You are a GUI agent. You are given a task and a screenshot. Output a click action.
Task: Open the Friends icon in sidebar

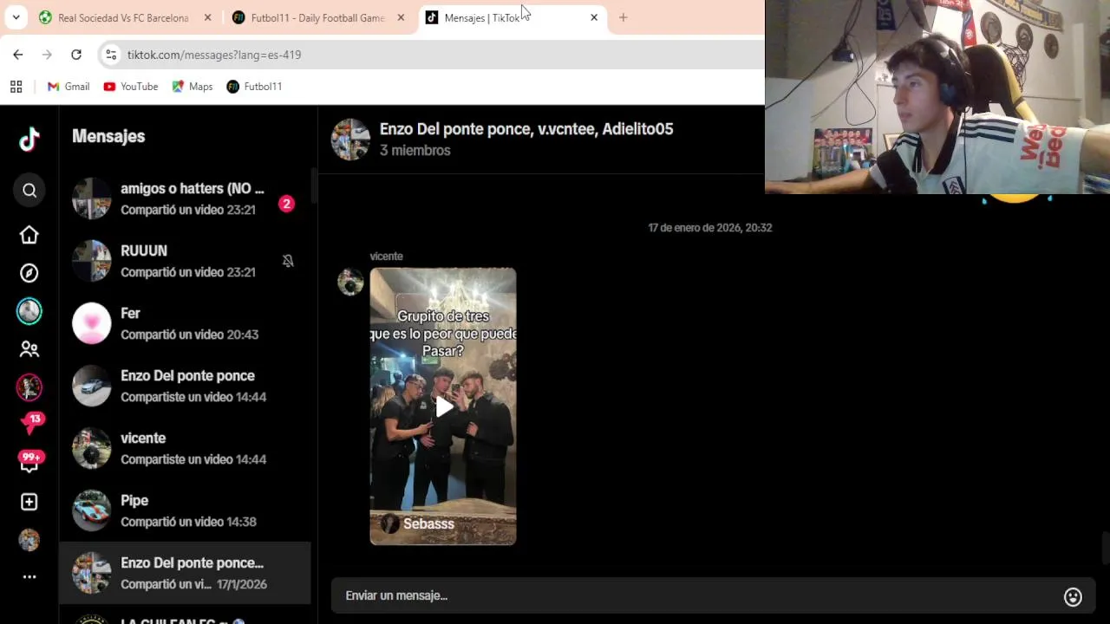29,349
